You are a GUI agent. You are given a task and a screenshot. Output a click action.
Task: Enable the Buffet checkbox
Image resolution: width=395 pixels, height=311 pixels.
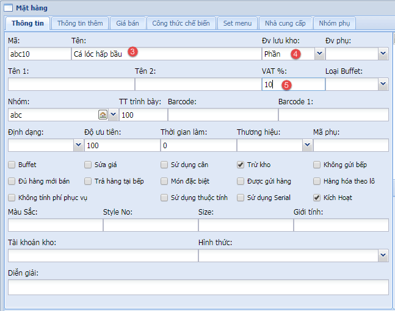12,165
